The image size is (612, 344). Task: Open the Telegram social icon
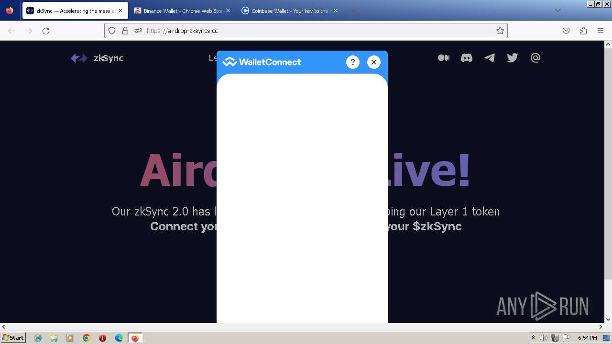[x=490, y=58]
